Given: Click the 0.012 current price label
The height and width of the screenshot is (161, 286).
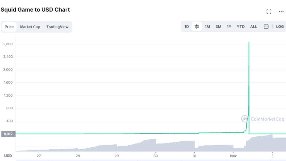Looking at the screenshot, I should click(x=8, y=134).
